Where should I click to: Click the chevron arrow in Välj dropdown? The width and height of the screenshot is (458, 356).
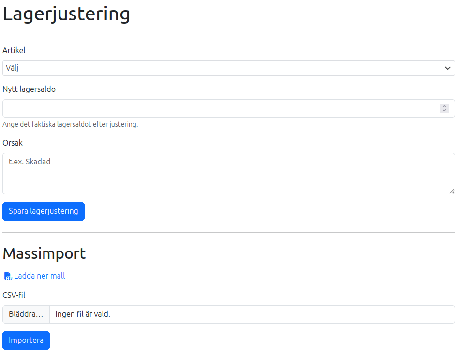click(447, 68)
